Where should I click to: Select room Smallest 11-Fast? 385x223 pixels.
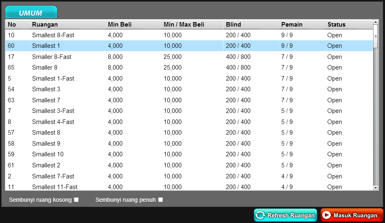coord(189,186)
